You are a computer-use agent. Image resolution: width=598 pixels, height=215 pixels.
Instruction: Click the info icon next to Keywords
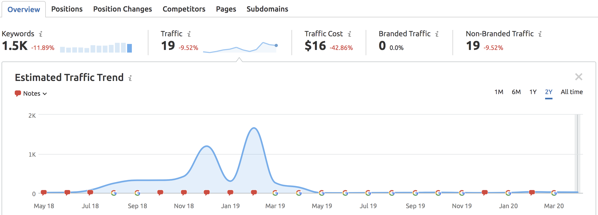pos(41,34)
